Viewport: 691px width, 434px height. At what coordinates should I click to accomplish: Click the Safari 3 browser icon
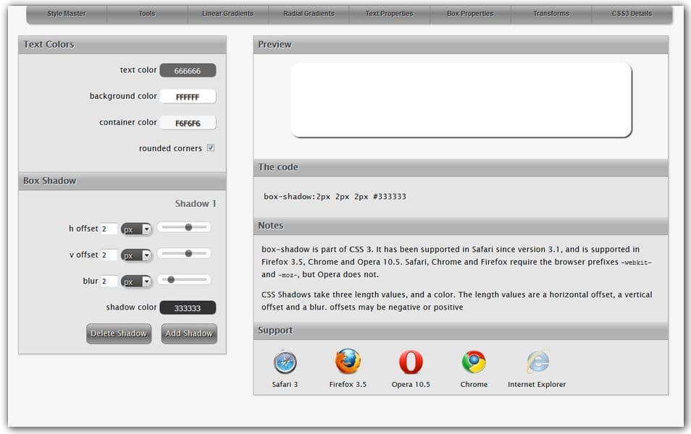285,362
